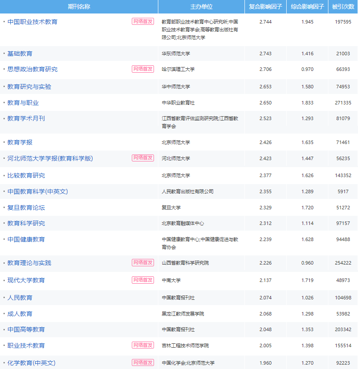Sort by the 被引次数 column header
The image size is (358, 369).
[x=343, y=7]
